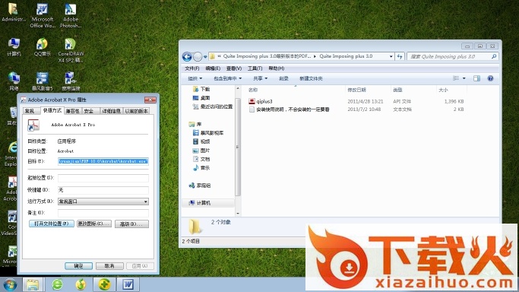This screenshot has height=292, width=519.
Task: Click the 更改图标 button
Action: [x=94, y=224]
